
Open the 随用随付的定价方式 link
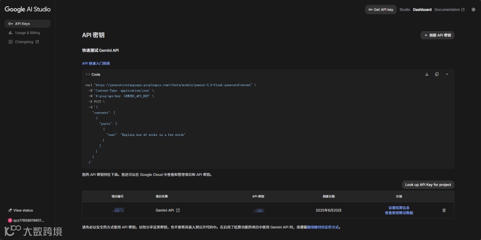pyautogui.click(x=323, y=228)
